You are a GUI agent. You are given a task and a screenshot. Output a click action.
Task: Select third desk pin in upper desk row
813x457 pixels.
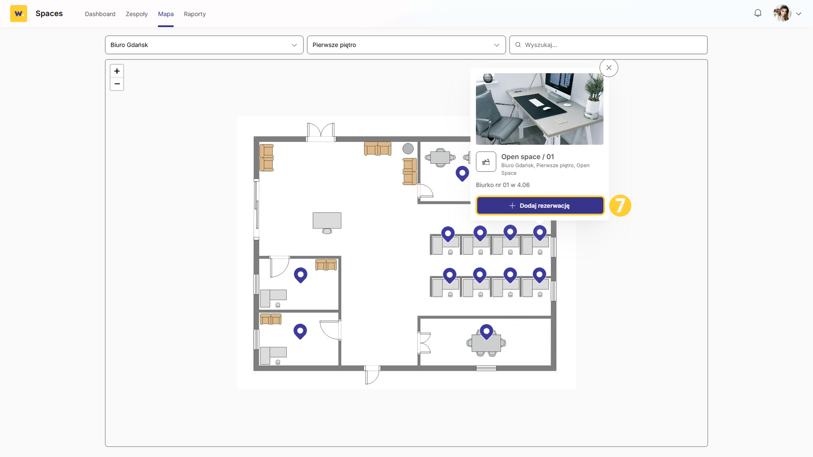coord(510,232)
